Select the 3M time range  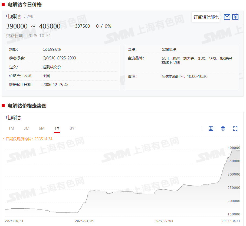point(26,128)
